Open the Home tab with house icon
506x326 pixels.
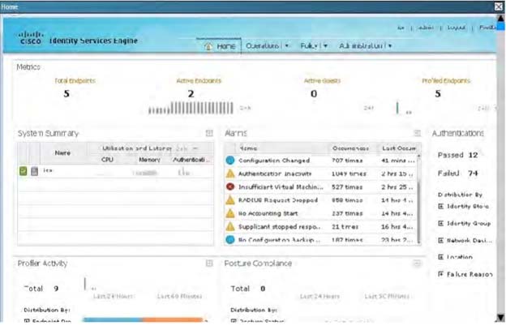(219, 46)
